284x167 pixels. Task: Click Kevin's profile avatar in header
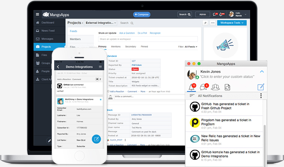click(231, 14)
